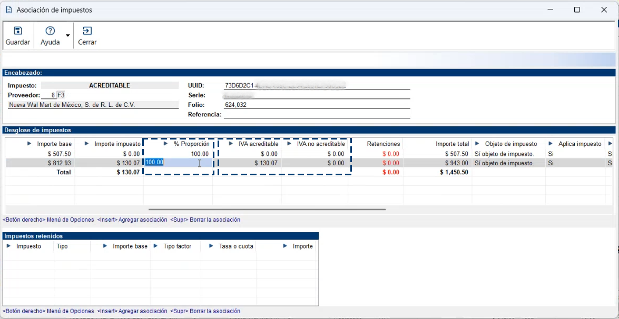
Task: Sort by the Importe base column header
Action: (54, 144)
